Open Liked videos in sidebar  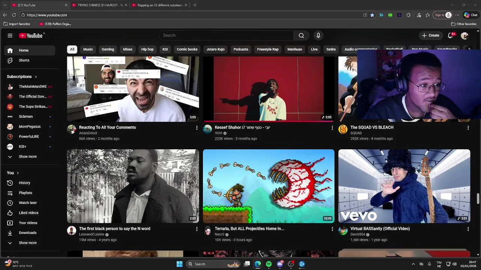(29, 213)
